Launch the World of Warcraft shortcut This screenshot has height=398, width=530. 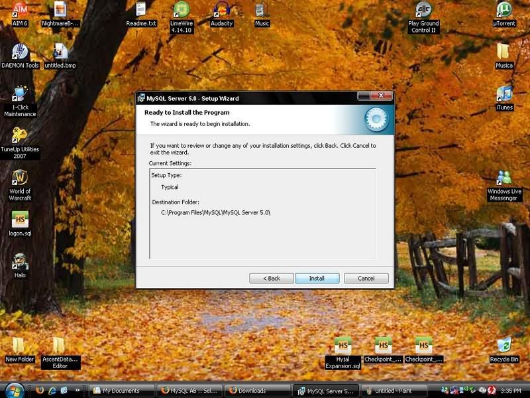tap(20, 185)
